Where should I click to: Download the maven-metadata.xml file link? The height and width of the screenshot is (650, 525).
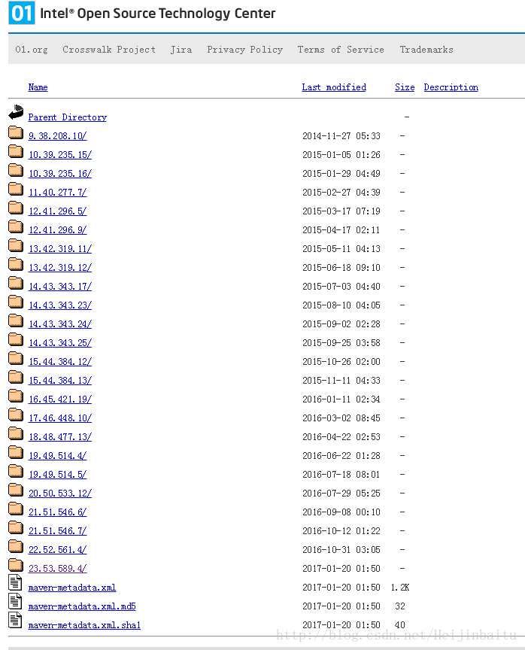pyautogui.click(x=72, y=588)
